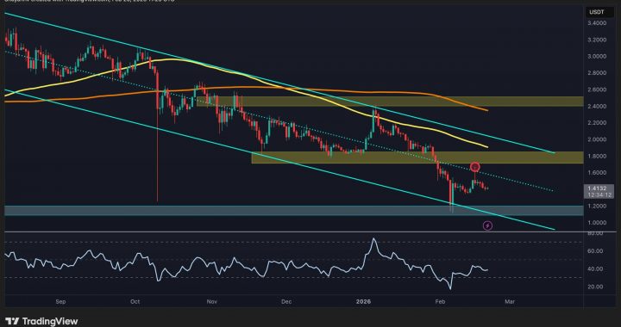Click the Dec label on time axis
621x327 pixels.
(x=286, y=302)
